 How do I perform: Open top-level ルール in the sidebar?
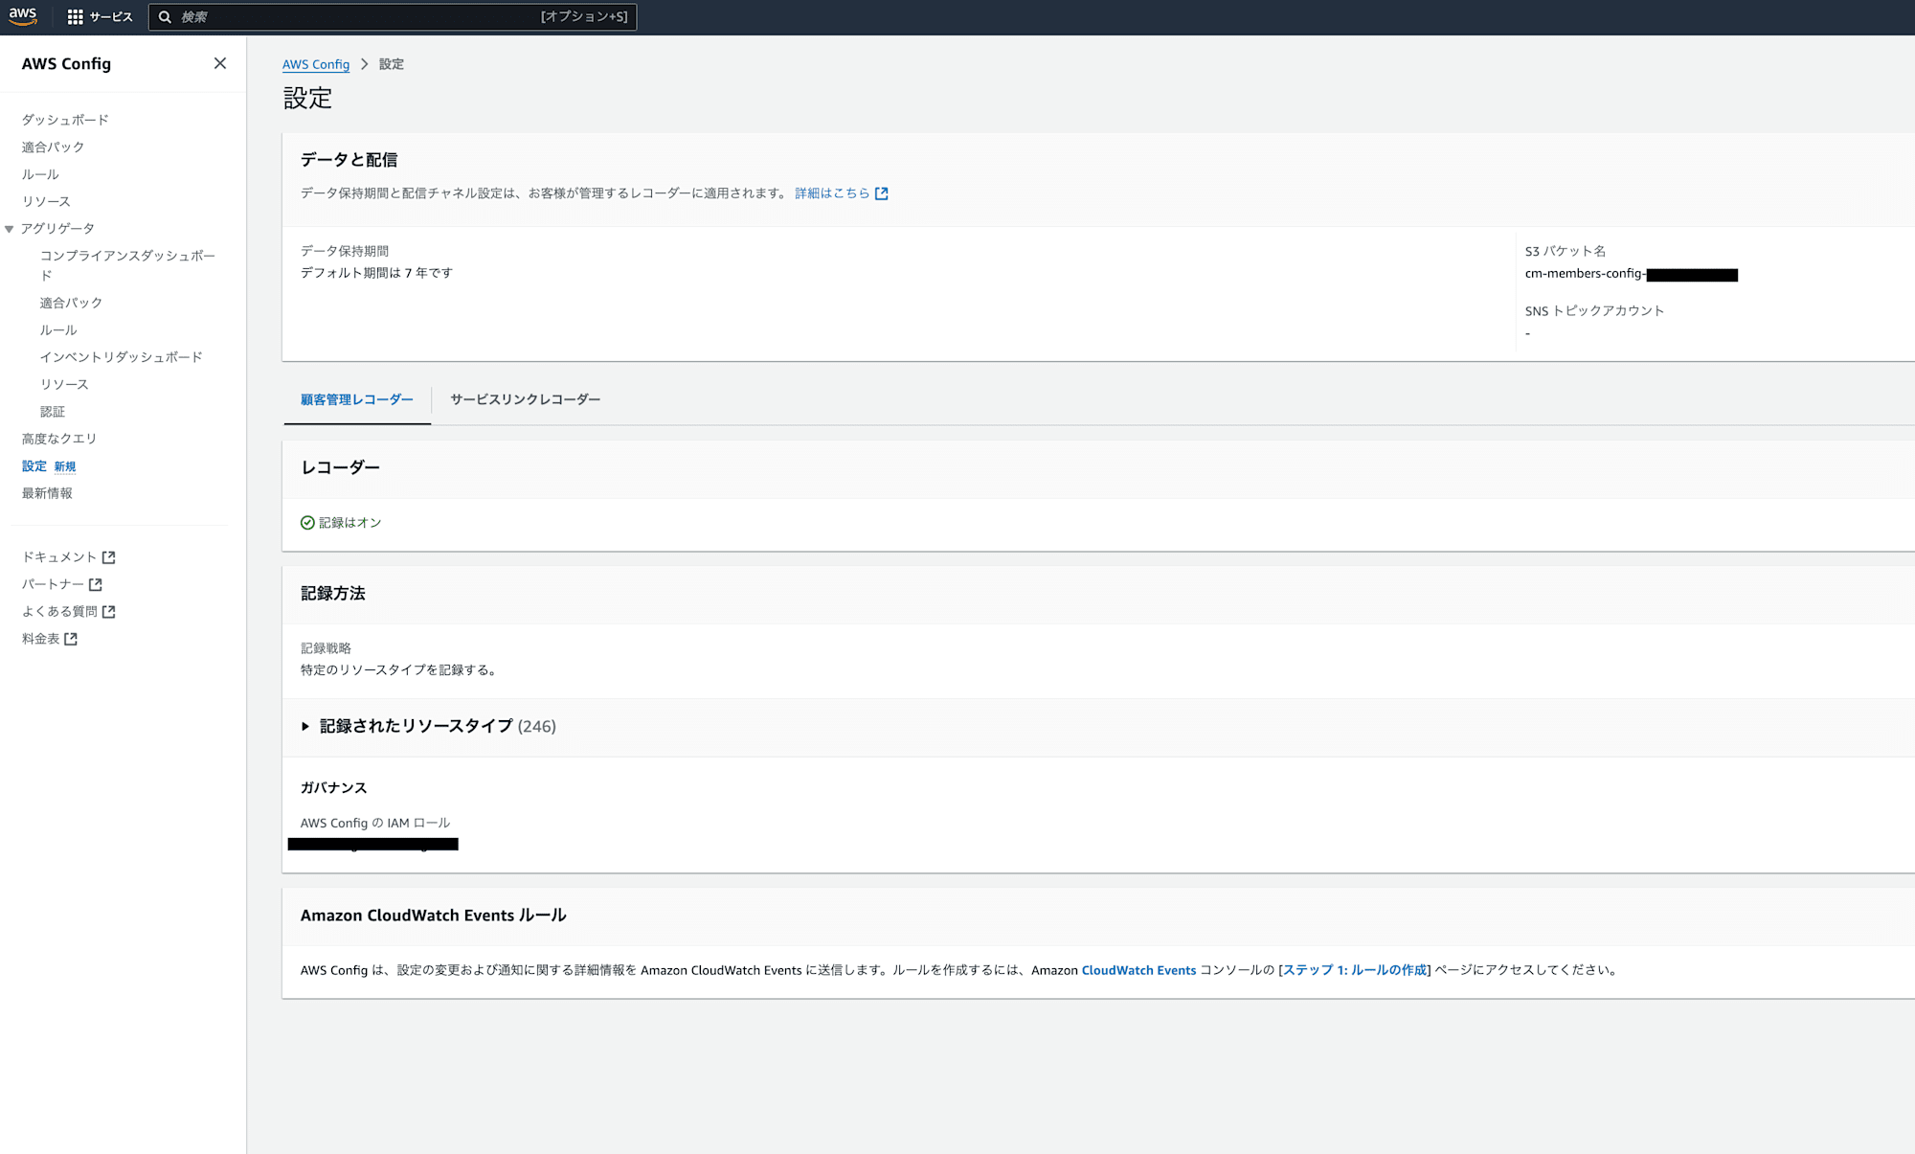pos(40,174)
